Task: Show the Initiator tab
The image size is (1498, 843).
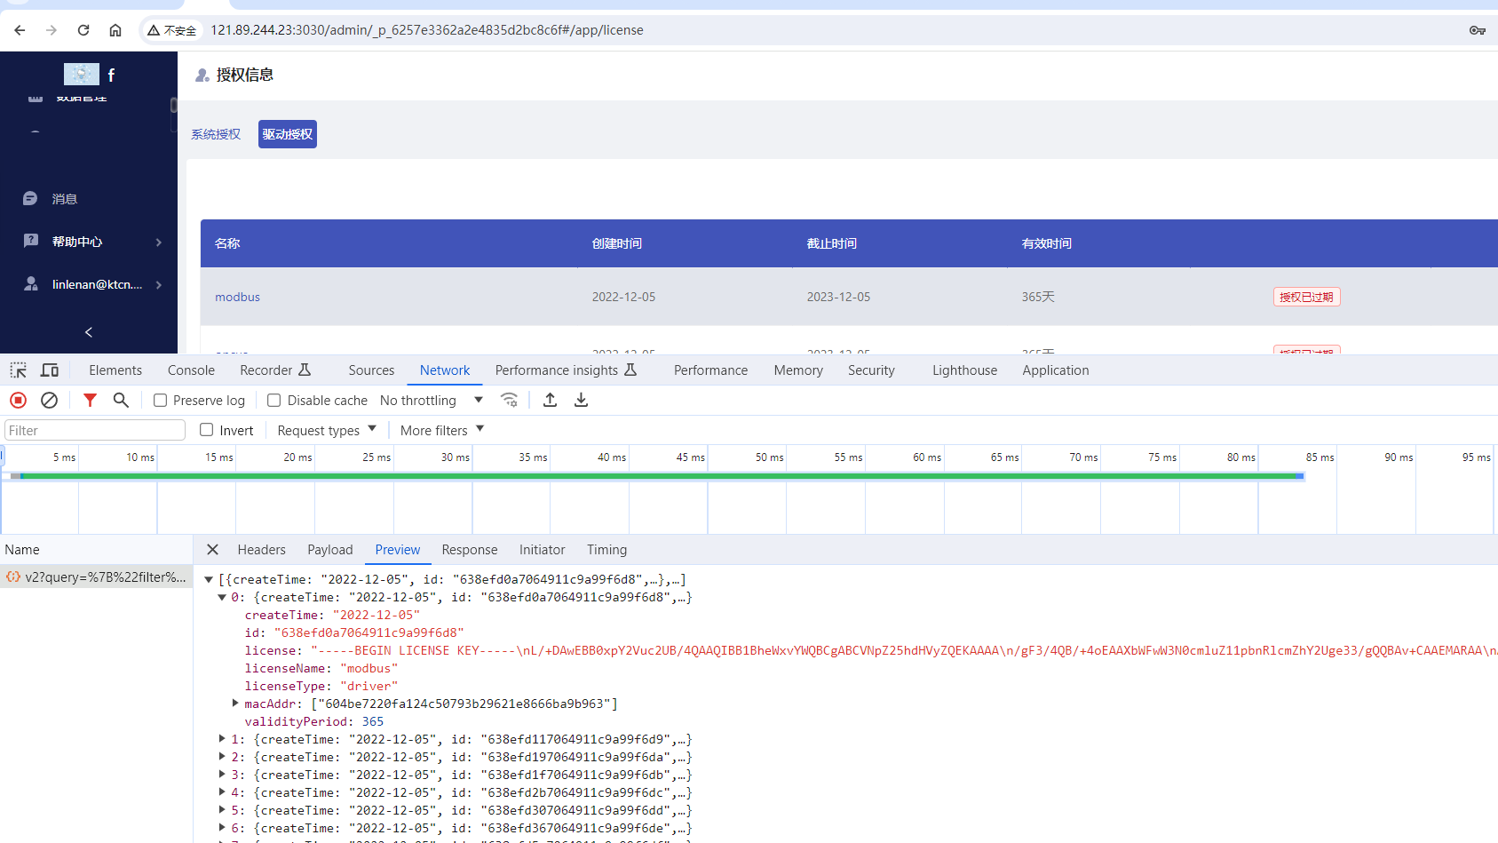Action: click(543, 550)
